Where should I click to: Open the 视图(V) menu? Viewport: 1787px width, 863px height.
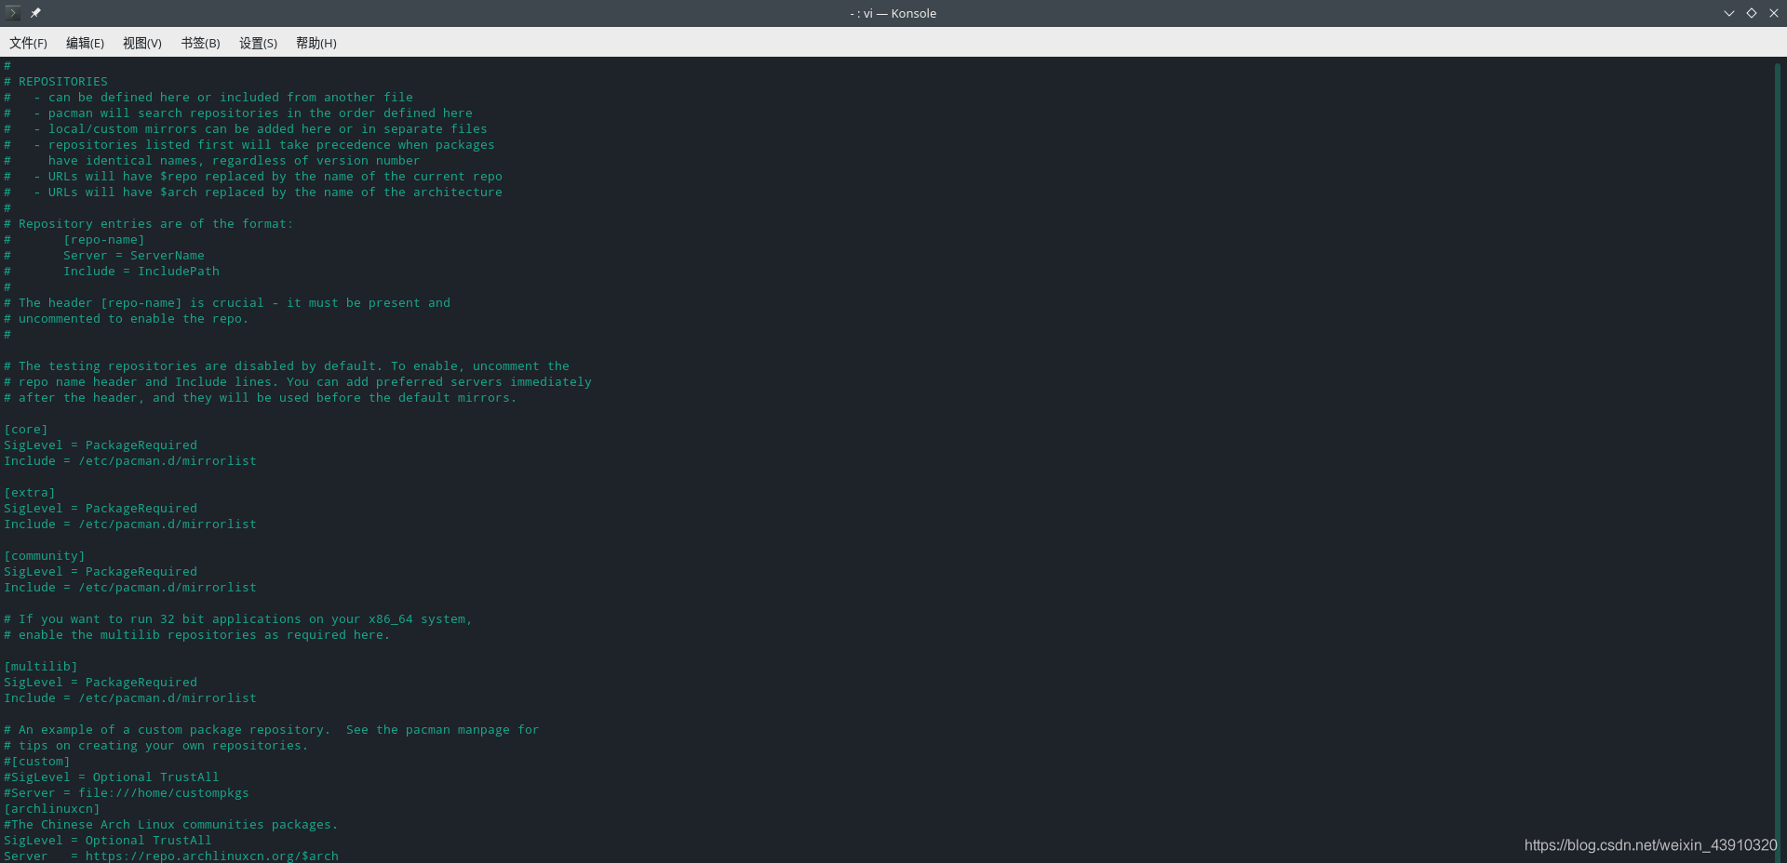click(x=142, y=43)
